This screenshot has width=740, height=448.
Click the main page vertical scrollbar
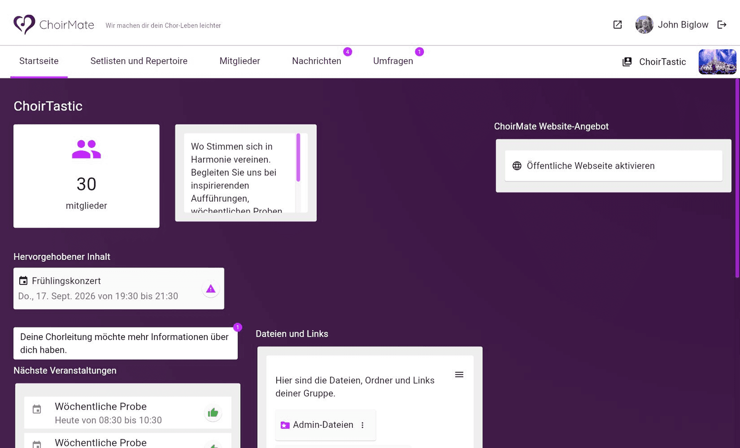click(x=737, y=177)
